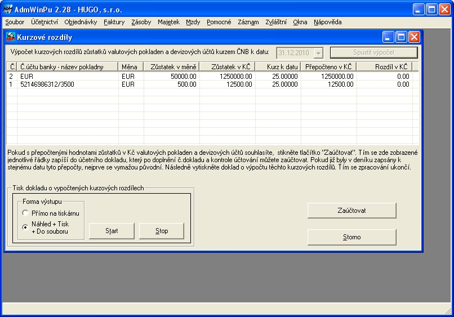Click the Kurzové rozdíly window icon
454x317 pixels.
tap(11, 37)
